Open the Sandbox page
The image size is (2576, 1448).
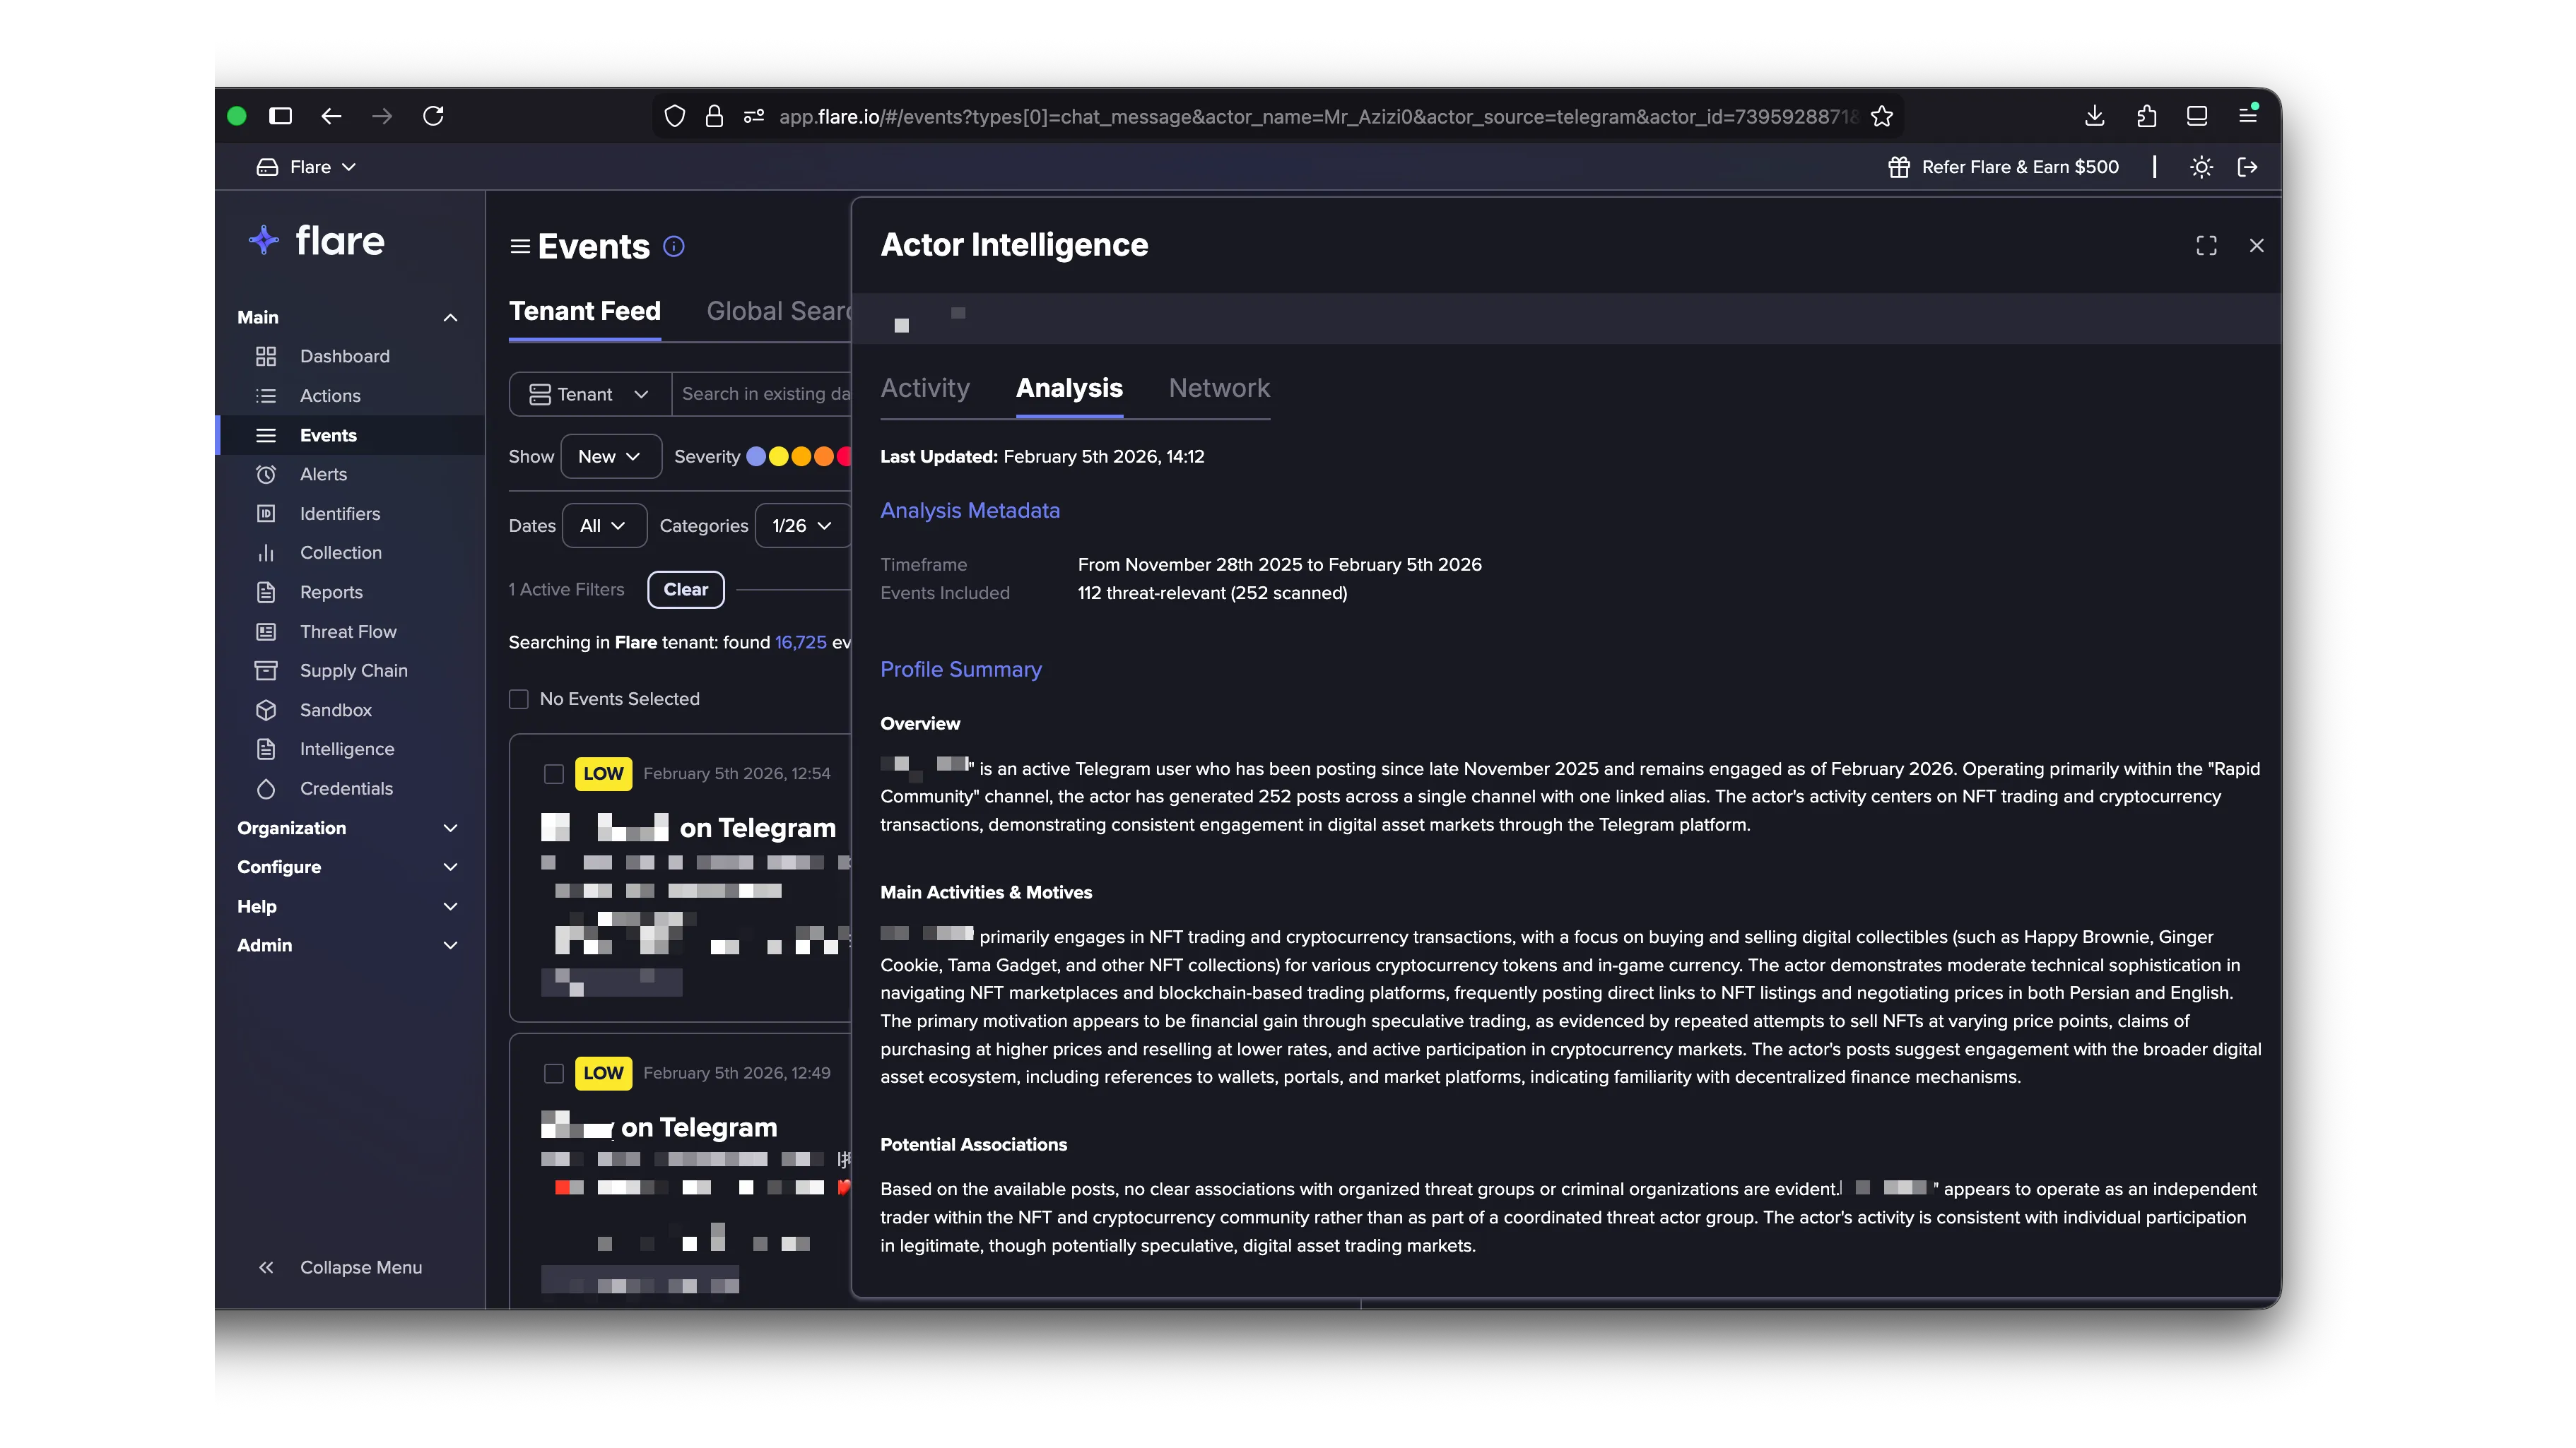[335, 711]
